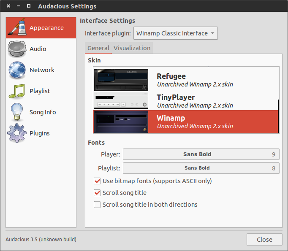
Task: Uncheck Scroll song title option
Action: pyautogui.click(x=97, y=193)
